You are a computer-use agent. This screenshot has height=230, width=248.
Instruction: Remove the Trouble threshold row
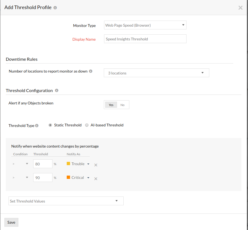pos(96,165)
